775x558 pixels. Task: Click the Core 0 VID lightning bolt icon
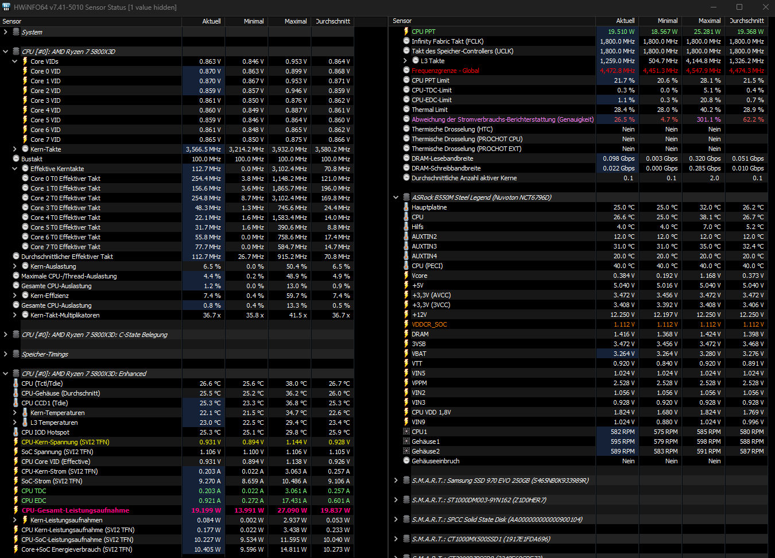click(x=25, y=71)
